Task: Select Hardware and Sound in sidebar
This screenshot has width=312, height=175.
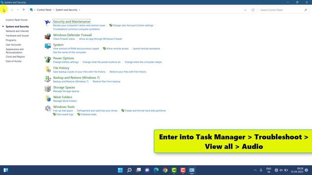Action: pyautogui.click(x=17, y=35)
